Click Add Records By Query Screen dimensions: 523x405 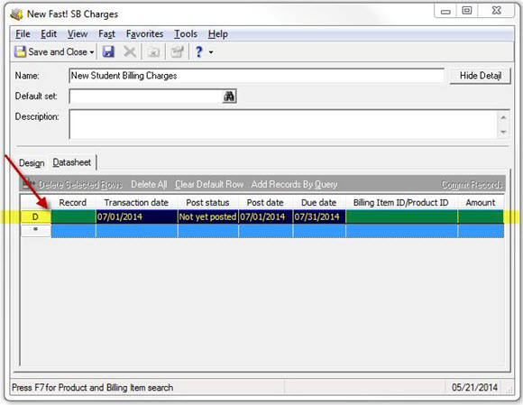click(x=294, y=185)
